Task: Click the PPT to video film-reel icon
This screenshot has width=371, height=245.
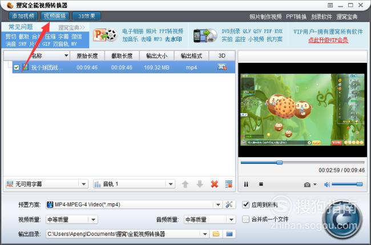Action: click(x=105, y=35)
